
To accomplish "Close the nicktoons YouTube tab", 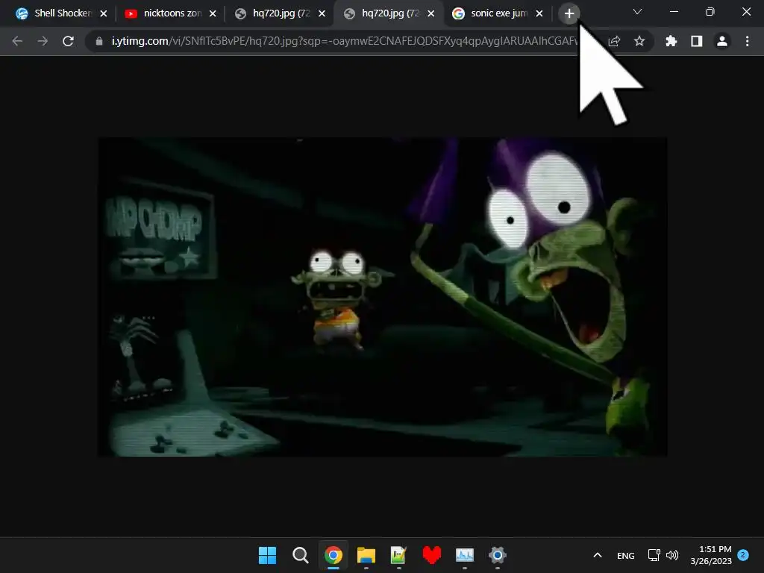I will [213, 13].
